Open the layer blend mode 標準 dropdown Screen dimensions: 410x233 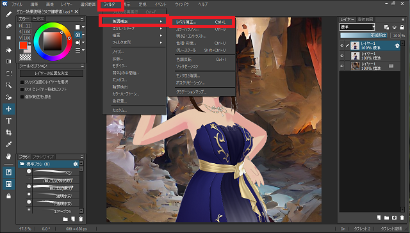pos(357,27)
